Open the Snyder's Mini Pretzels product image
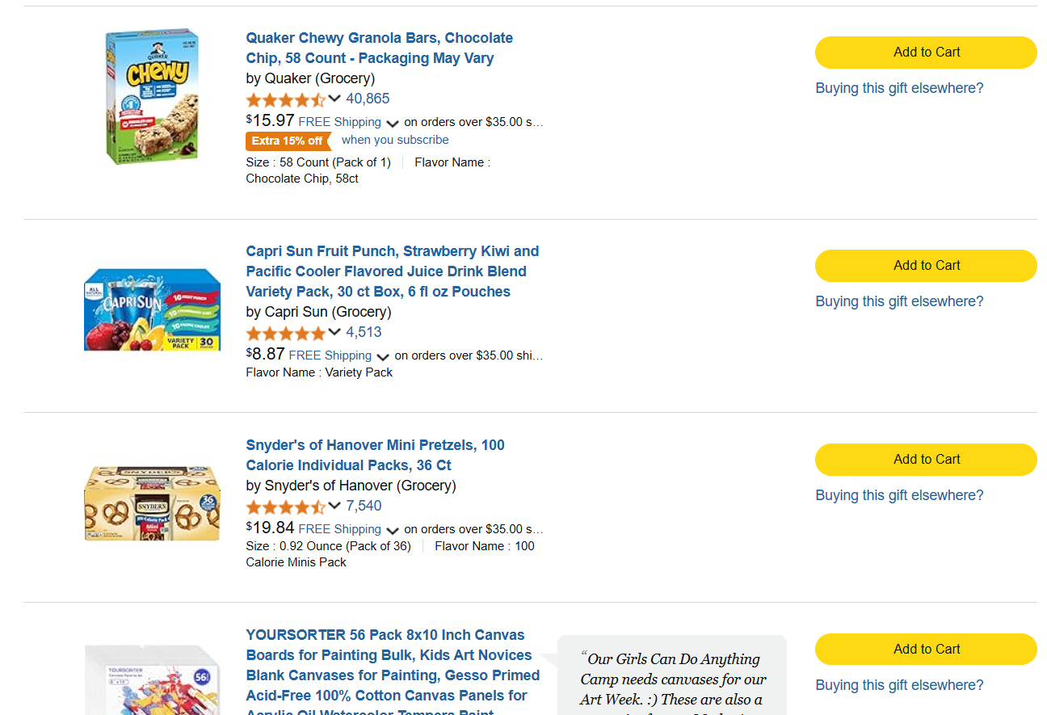Viewport: 1047px width, 715px height. point(152,503)
